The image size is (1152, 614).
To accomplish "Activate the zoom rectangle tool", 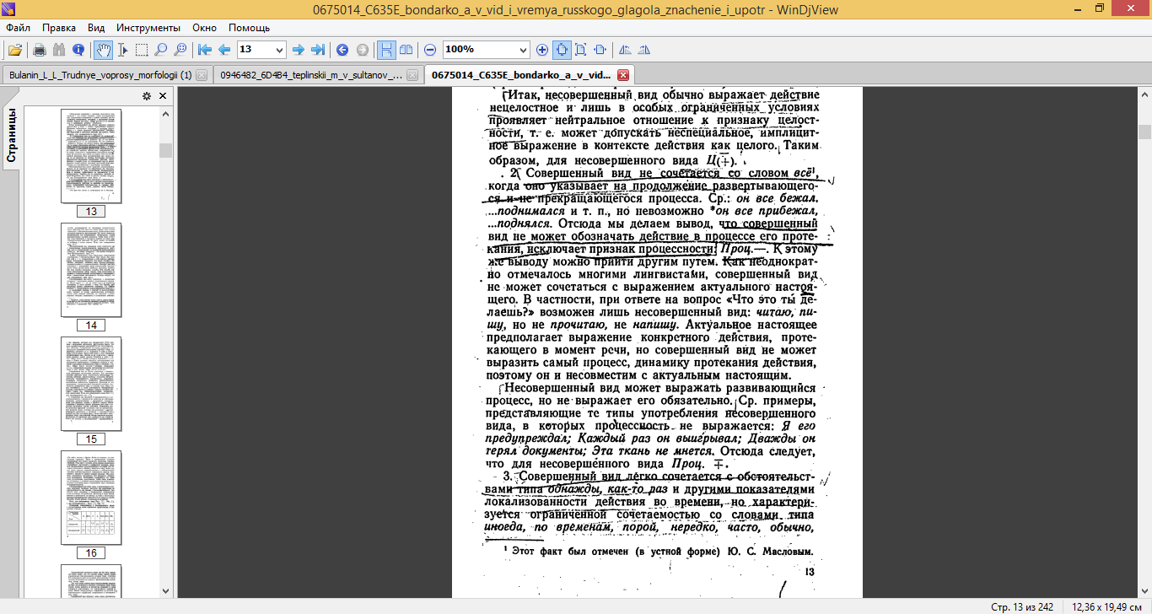I will (180, 50).
